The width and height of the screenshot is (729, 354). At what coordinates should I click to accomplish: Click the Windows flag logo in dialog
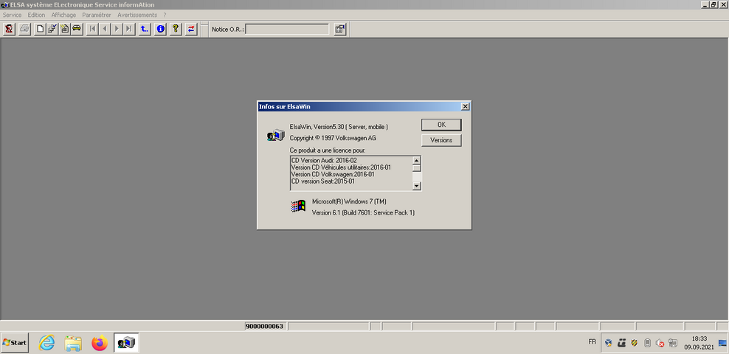click(298, 206)
